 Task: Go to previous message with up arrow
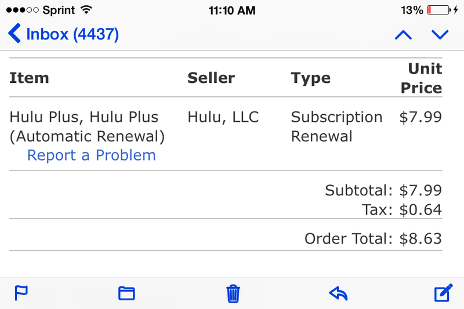[x=403, y=35]
